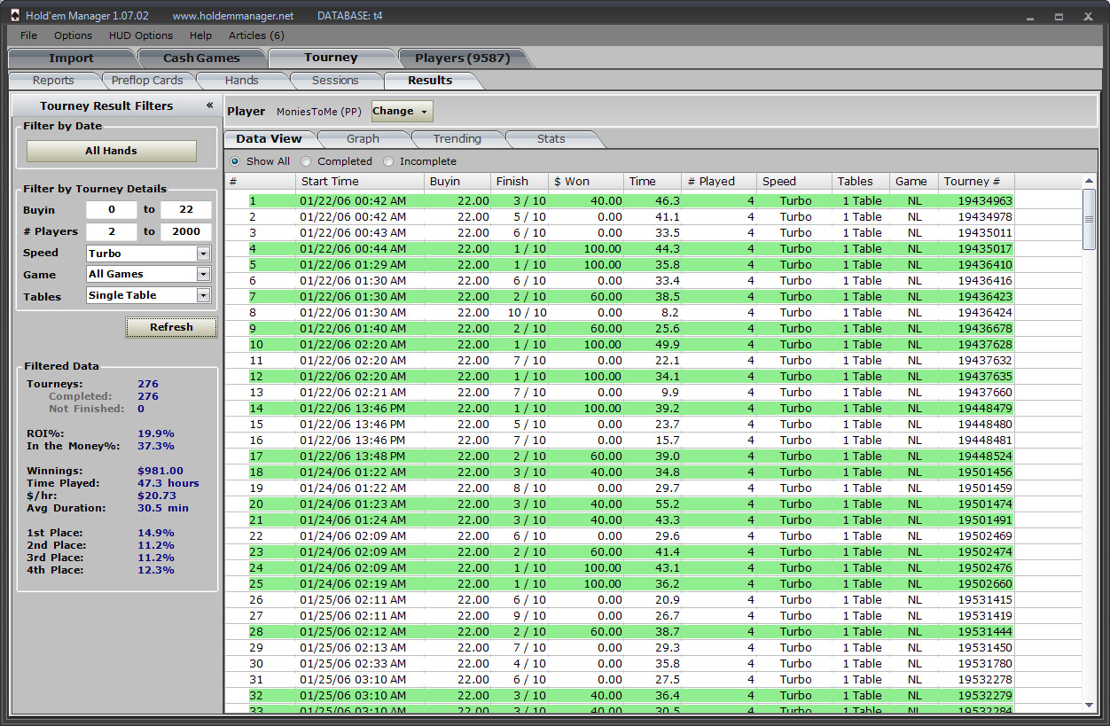The image size is (1110, 726).
Task: Select the Completed radio button
Action: click(x=306, y=161)
